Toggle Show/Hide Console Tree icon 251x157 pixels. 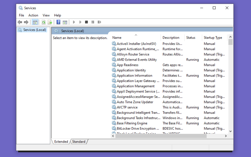click(x=35, y=22)
